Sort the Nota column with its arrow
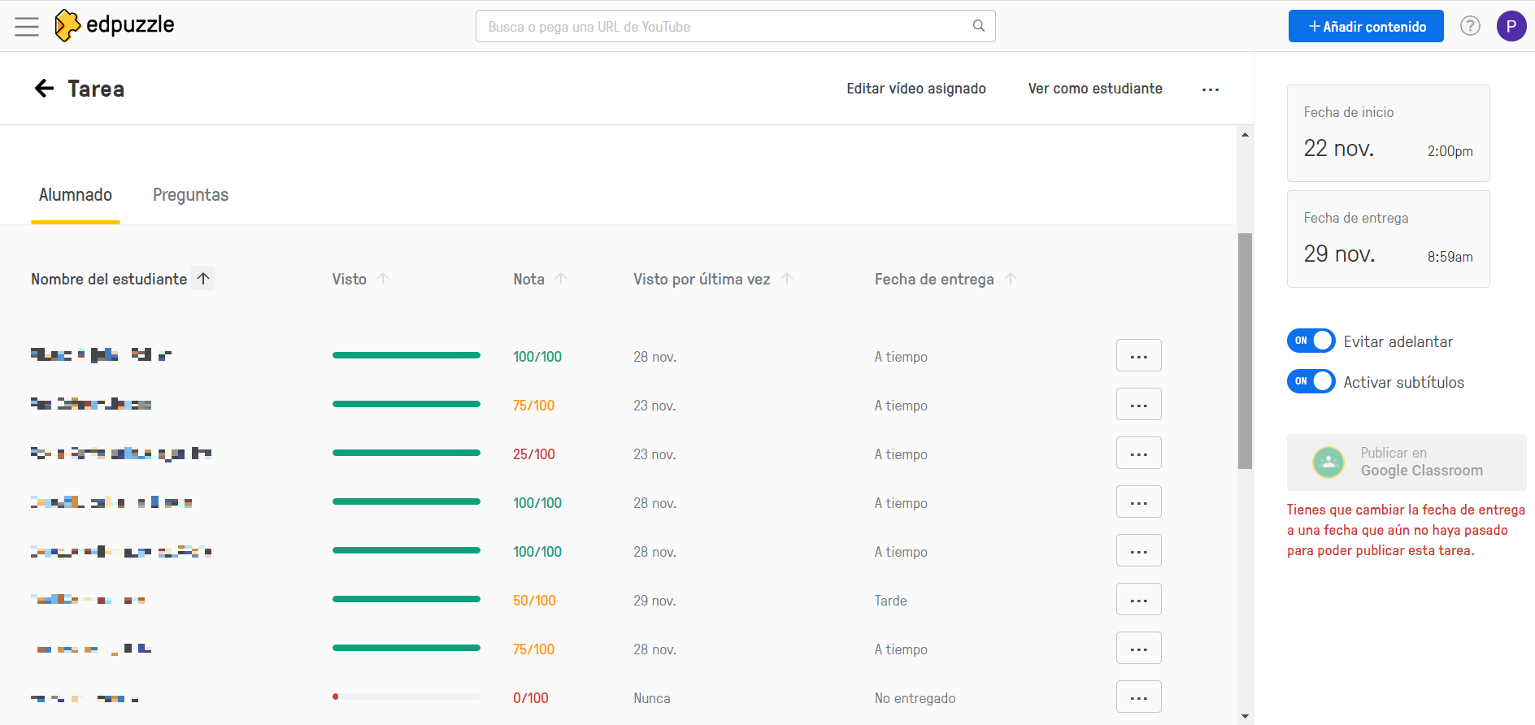 pos(561,279)
